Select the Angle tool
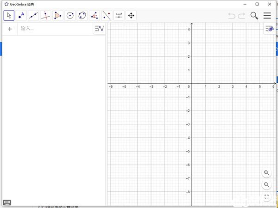The width and height of the screenshot is (278, 208). (95, 16)
